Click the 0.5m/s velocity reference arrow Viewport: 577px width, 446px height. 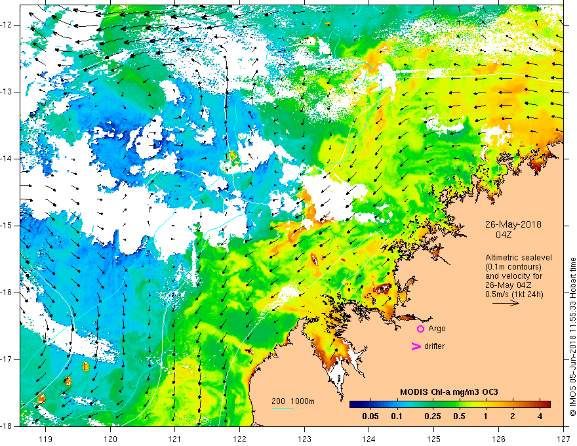pos(506,303)
